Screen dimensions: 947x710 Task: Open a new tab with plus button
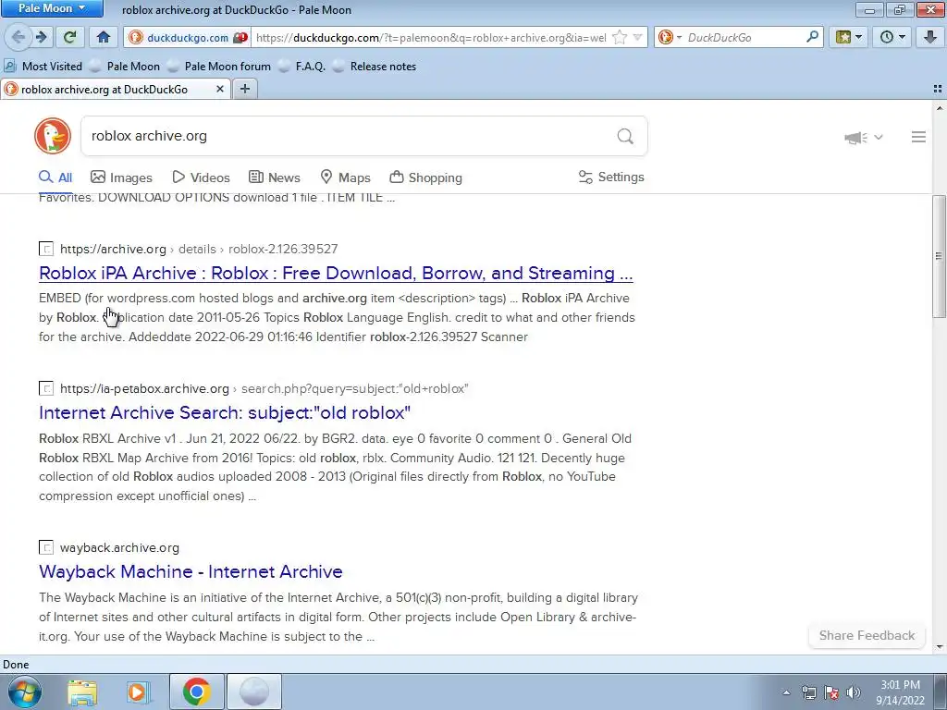coord(244,89)
